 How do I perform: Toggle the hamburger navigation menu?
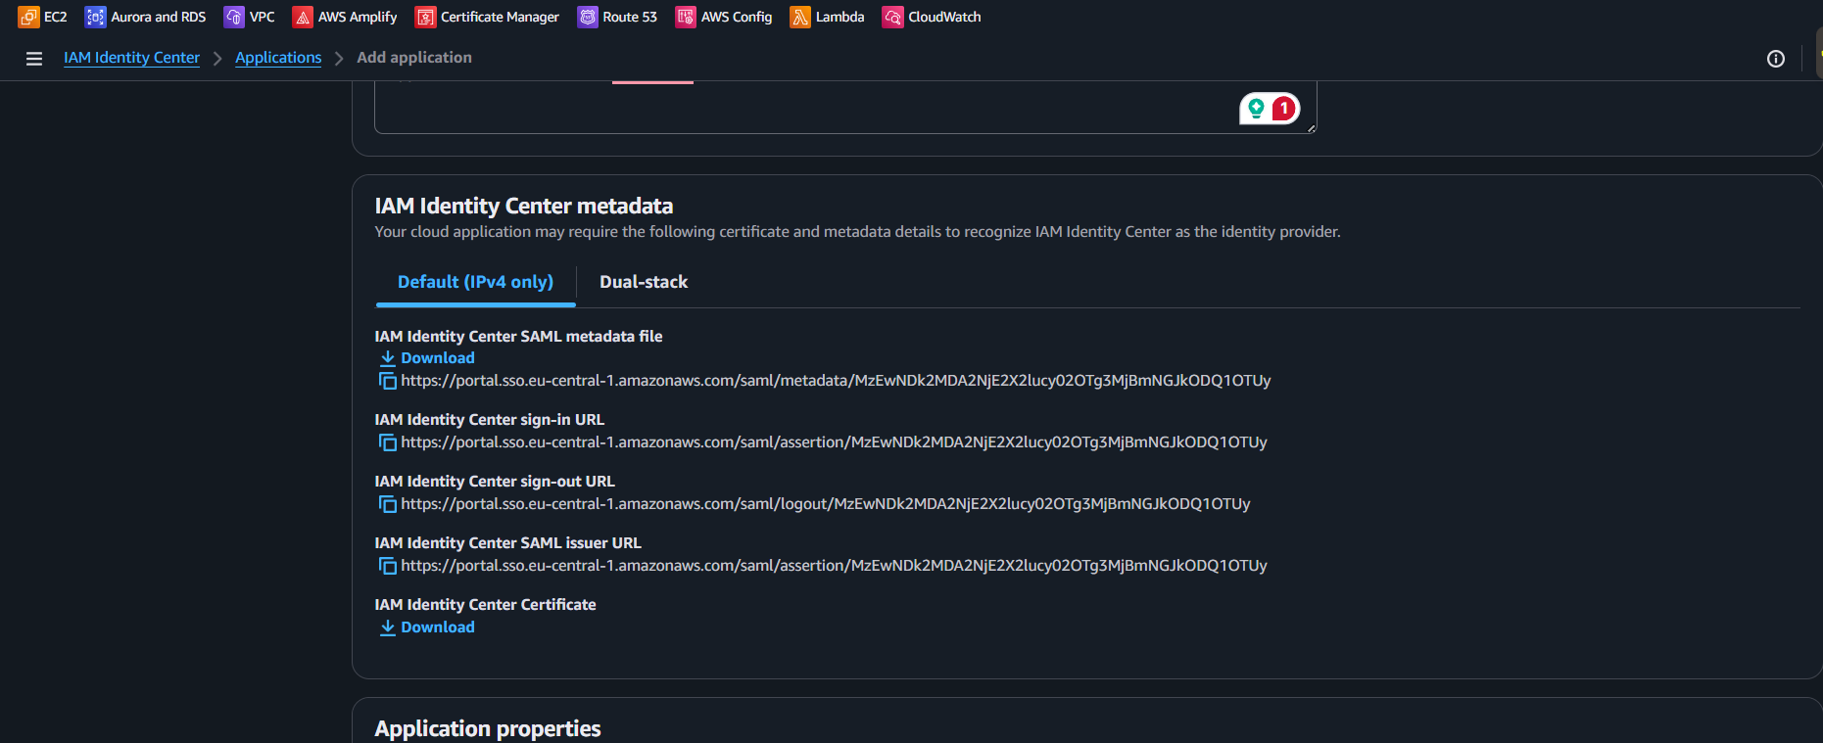34,59
